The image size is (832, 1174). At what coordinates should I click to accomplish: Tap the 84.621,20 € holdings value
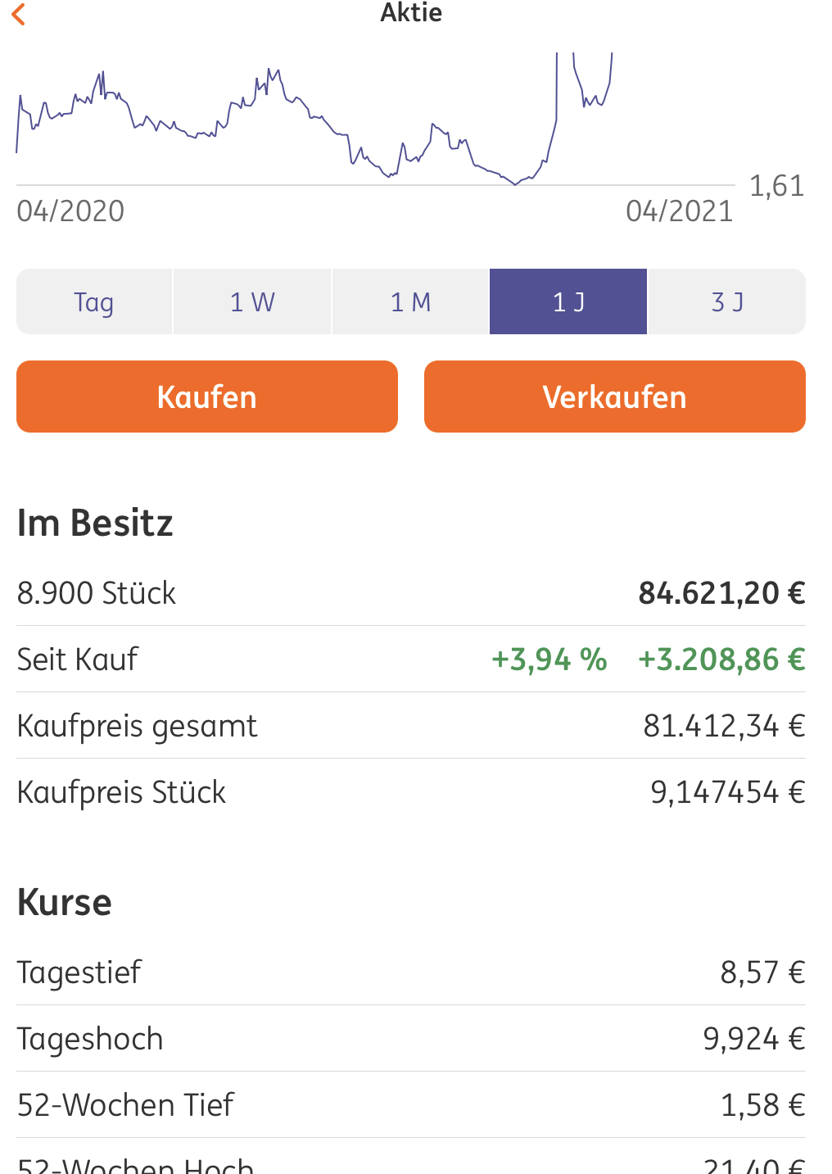click(721, 593)
